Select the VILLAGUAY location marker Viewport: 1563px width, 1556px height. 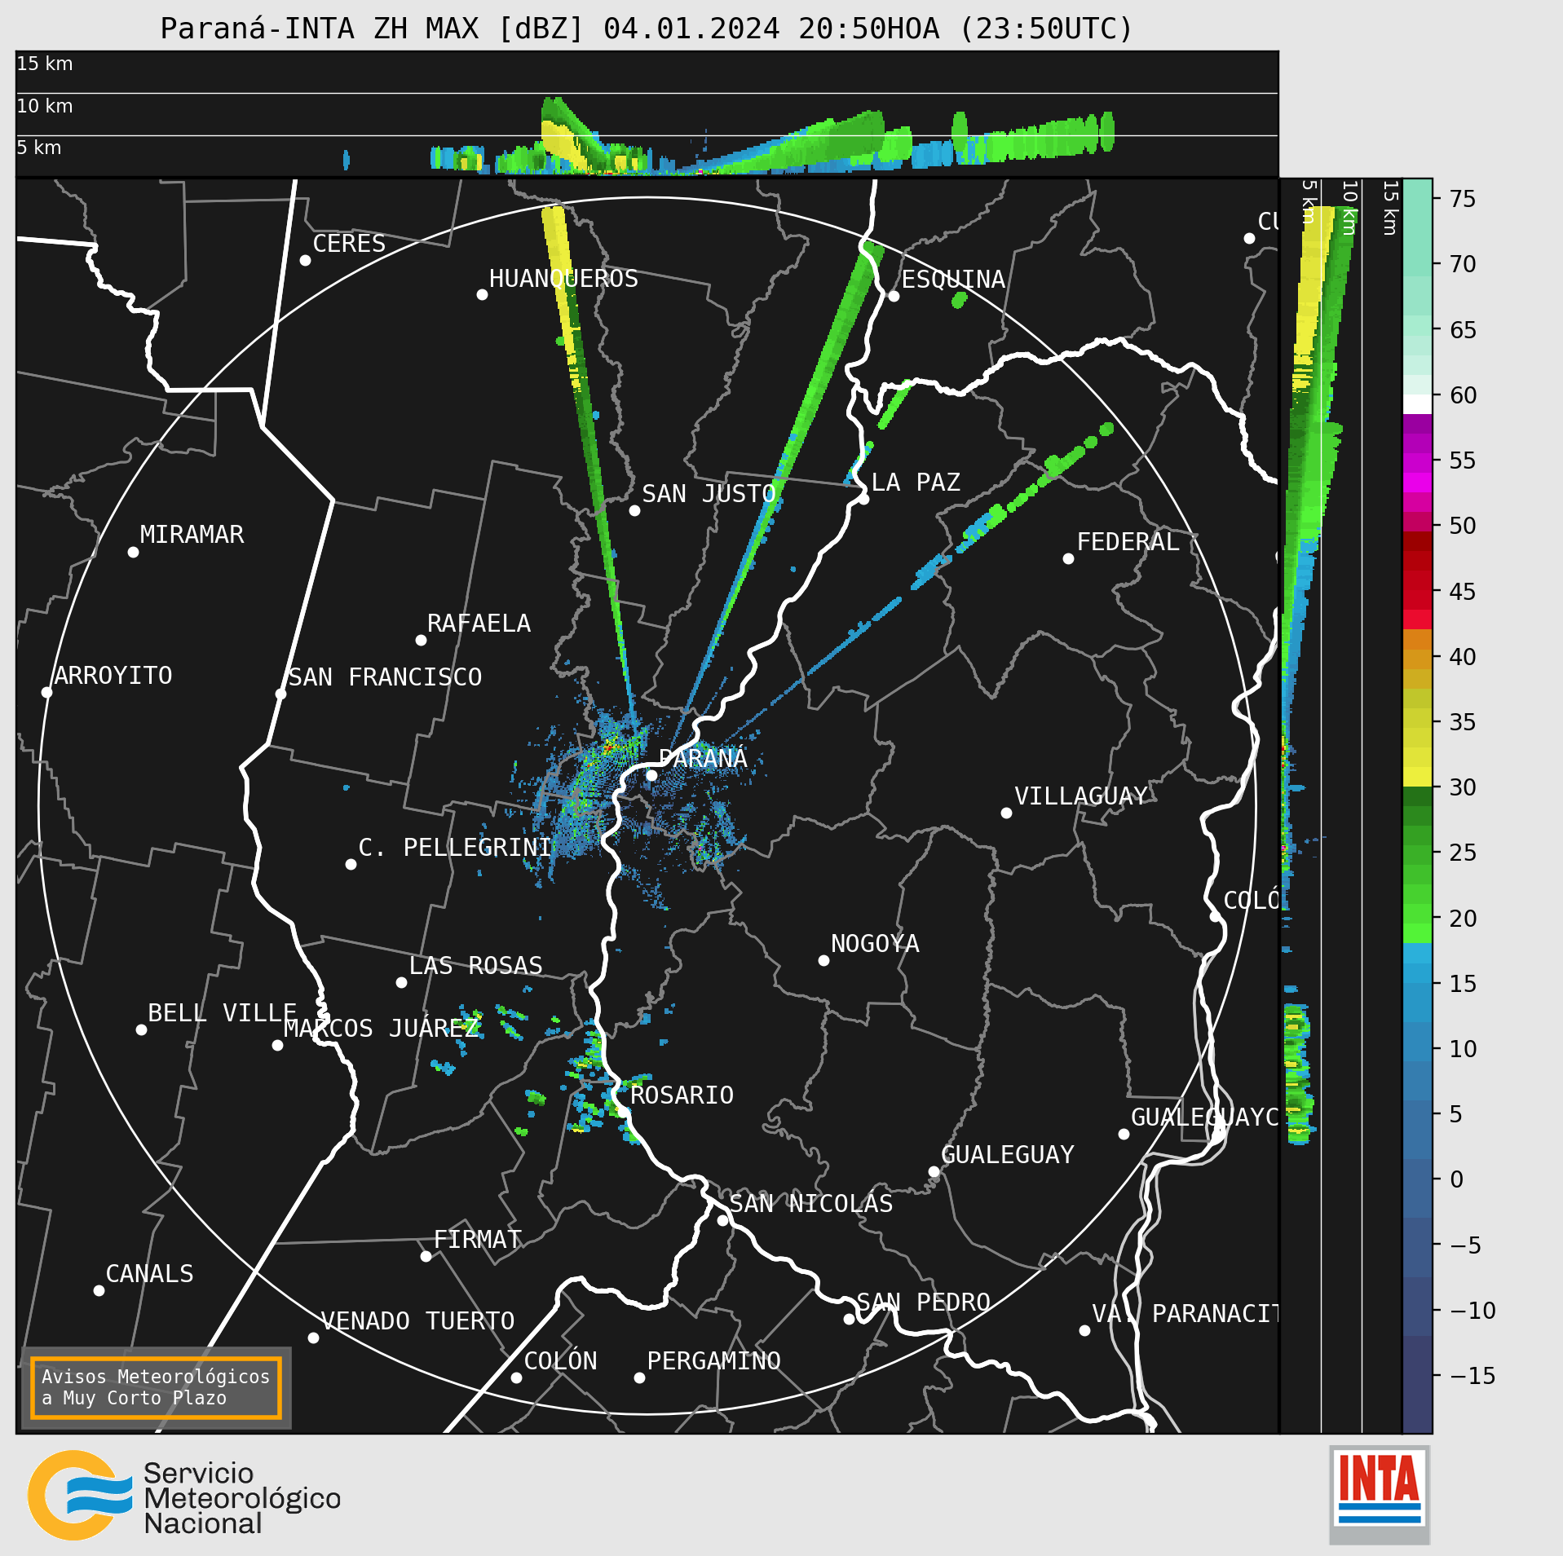coord(1006,813)
